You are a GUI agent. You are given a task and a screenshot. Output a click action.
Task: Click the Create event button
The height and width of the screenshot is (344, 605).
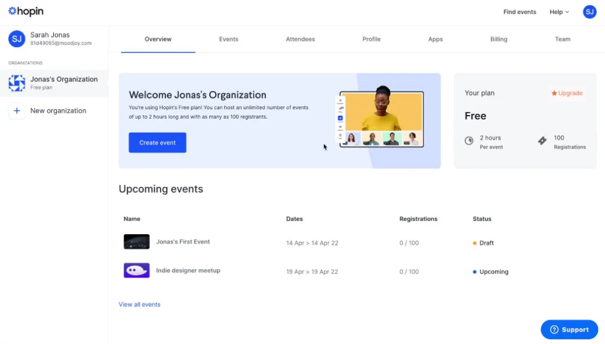pos(157,143)
